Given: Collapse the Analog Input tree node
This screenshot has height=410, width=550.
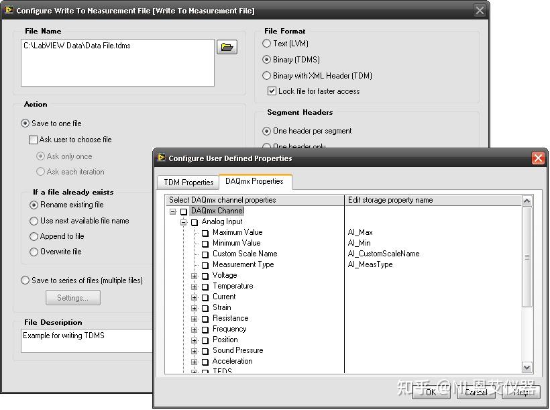Looking at the screenshot, I should tap(183, 222).
